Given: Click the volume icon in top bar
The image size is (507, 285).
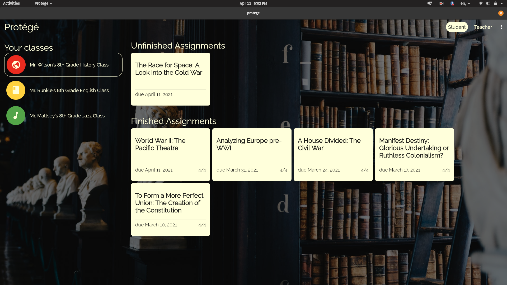Looking at the screenshot, I should pos(488,3).
